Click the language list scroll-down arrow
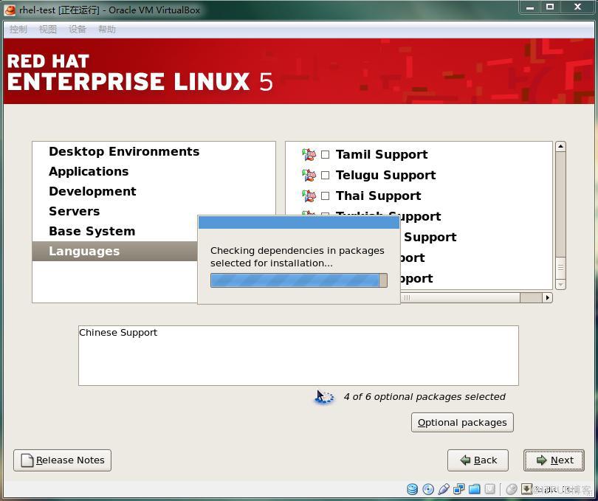598x501 pixels. click(x=560, y=284)
